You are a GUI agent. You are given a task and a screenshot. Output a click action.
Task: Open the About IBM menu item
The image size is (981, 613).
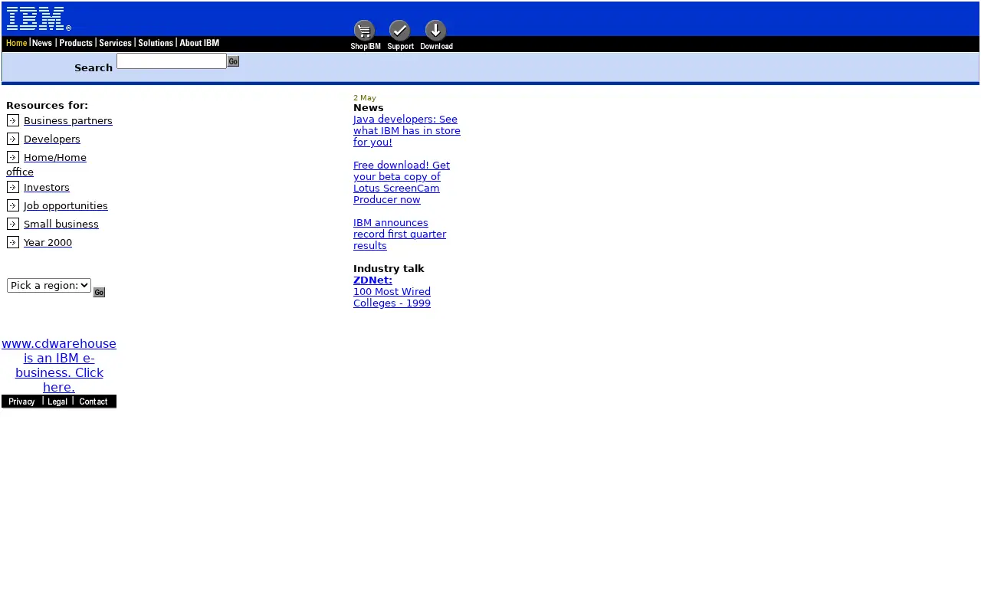click(199, 43)
